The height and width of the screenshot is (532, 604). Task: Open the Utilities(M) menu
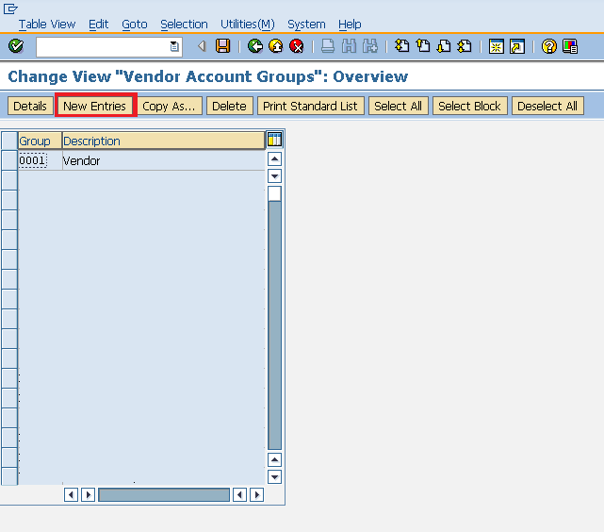click(247, 25)
